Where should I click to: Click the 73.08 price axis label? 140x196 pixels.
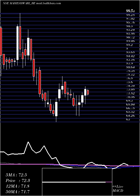pyautogui.click(x=130, y=90)
